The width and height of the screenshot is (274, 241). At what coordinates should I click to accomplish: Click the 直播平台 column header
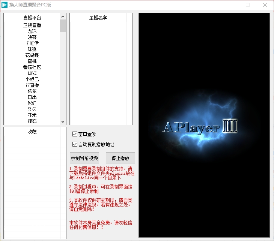coord(32,18)
